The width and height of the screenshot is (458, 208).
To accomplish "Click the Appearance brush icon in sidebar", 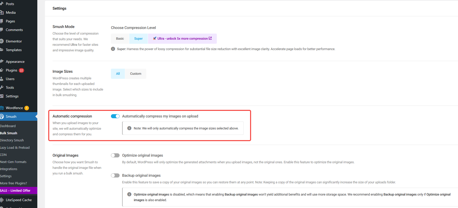I will pyautogui.click(x=2, y=62).
